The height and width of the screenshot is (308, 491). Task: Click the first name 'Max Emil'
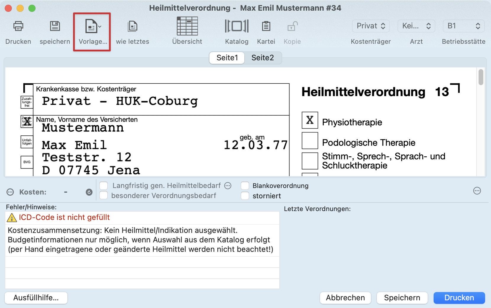point(74,145)
